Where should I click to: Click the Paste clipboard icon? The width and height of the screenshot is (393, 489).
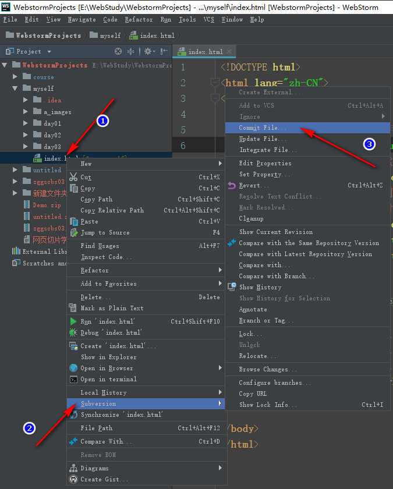pos(73,221)
